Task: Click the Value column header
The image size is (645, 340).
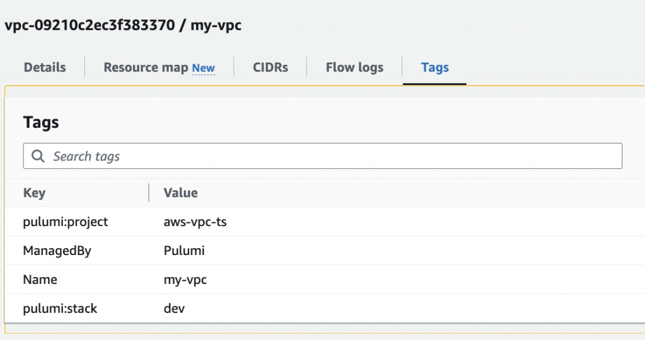Action: [x=181, y=193]
